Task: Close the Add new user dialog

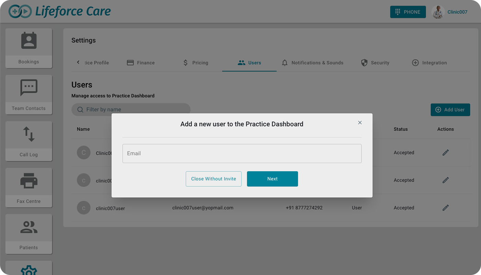Action: click(360, 123)
